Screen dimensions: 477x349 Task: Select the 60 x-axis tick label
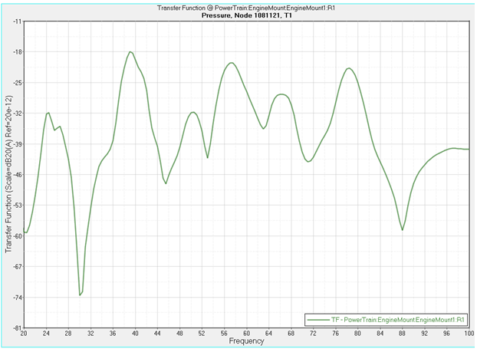pos(246,334)
